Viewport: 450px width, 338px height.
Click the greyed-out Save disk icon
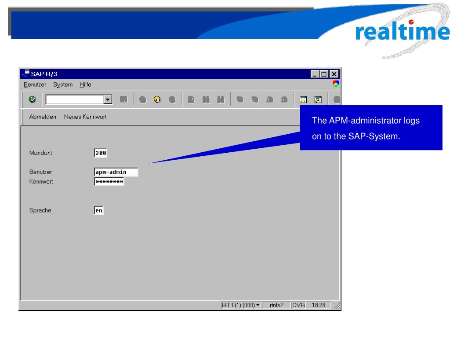[x=123, y=99]
